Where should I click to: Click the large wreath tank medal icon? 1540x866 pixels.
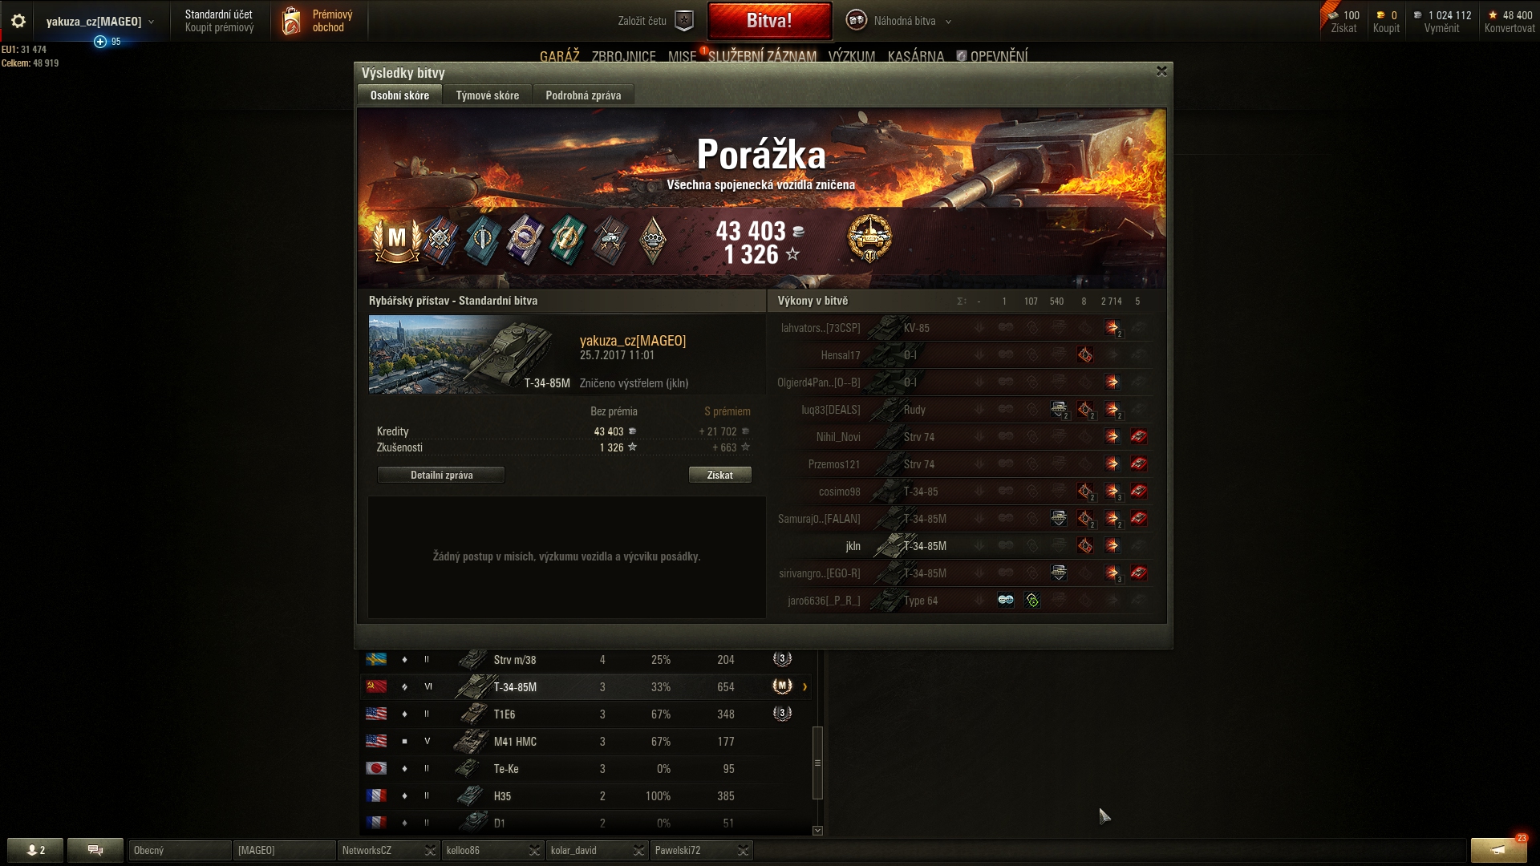[869, 238]
